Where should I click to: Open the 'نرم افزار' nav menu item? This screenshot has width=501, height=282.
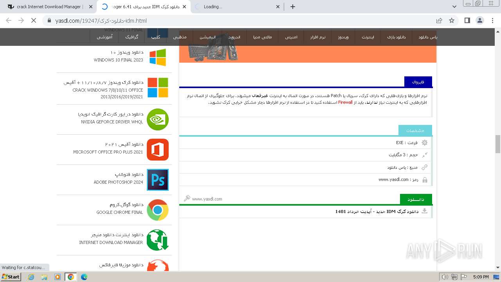click(318, 37)
